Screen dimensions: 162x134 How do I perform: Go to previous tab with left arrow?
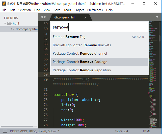[42, 17]
